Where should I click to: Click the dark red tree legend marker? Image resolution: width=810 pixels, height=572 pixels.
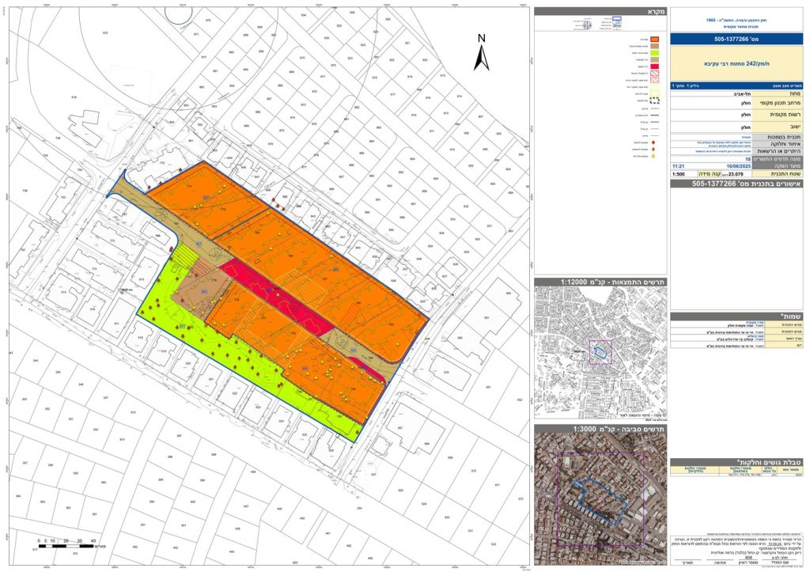tap(653, 142)
